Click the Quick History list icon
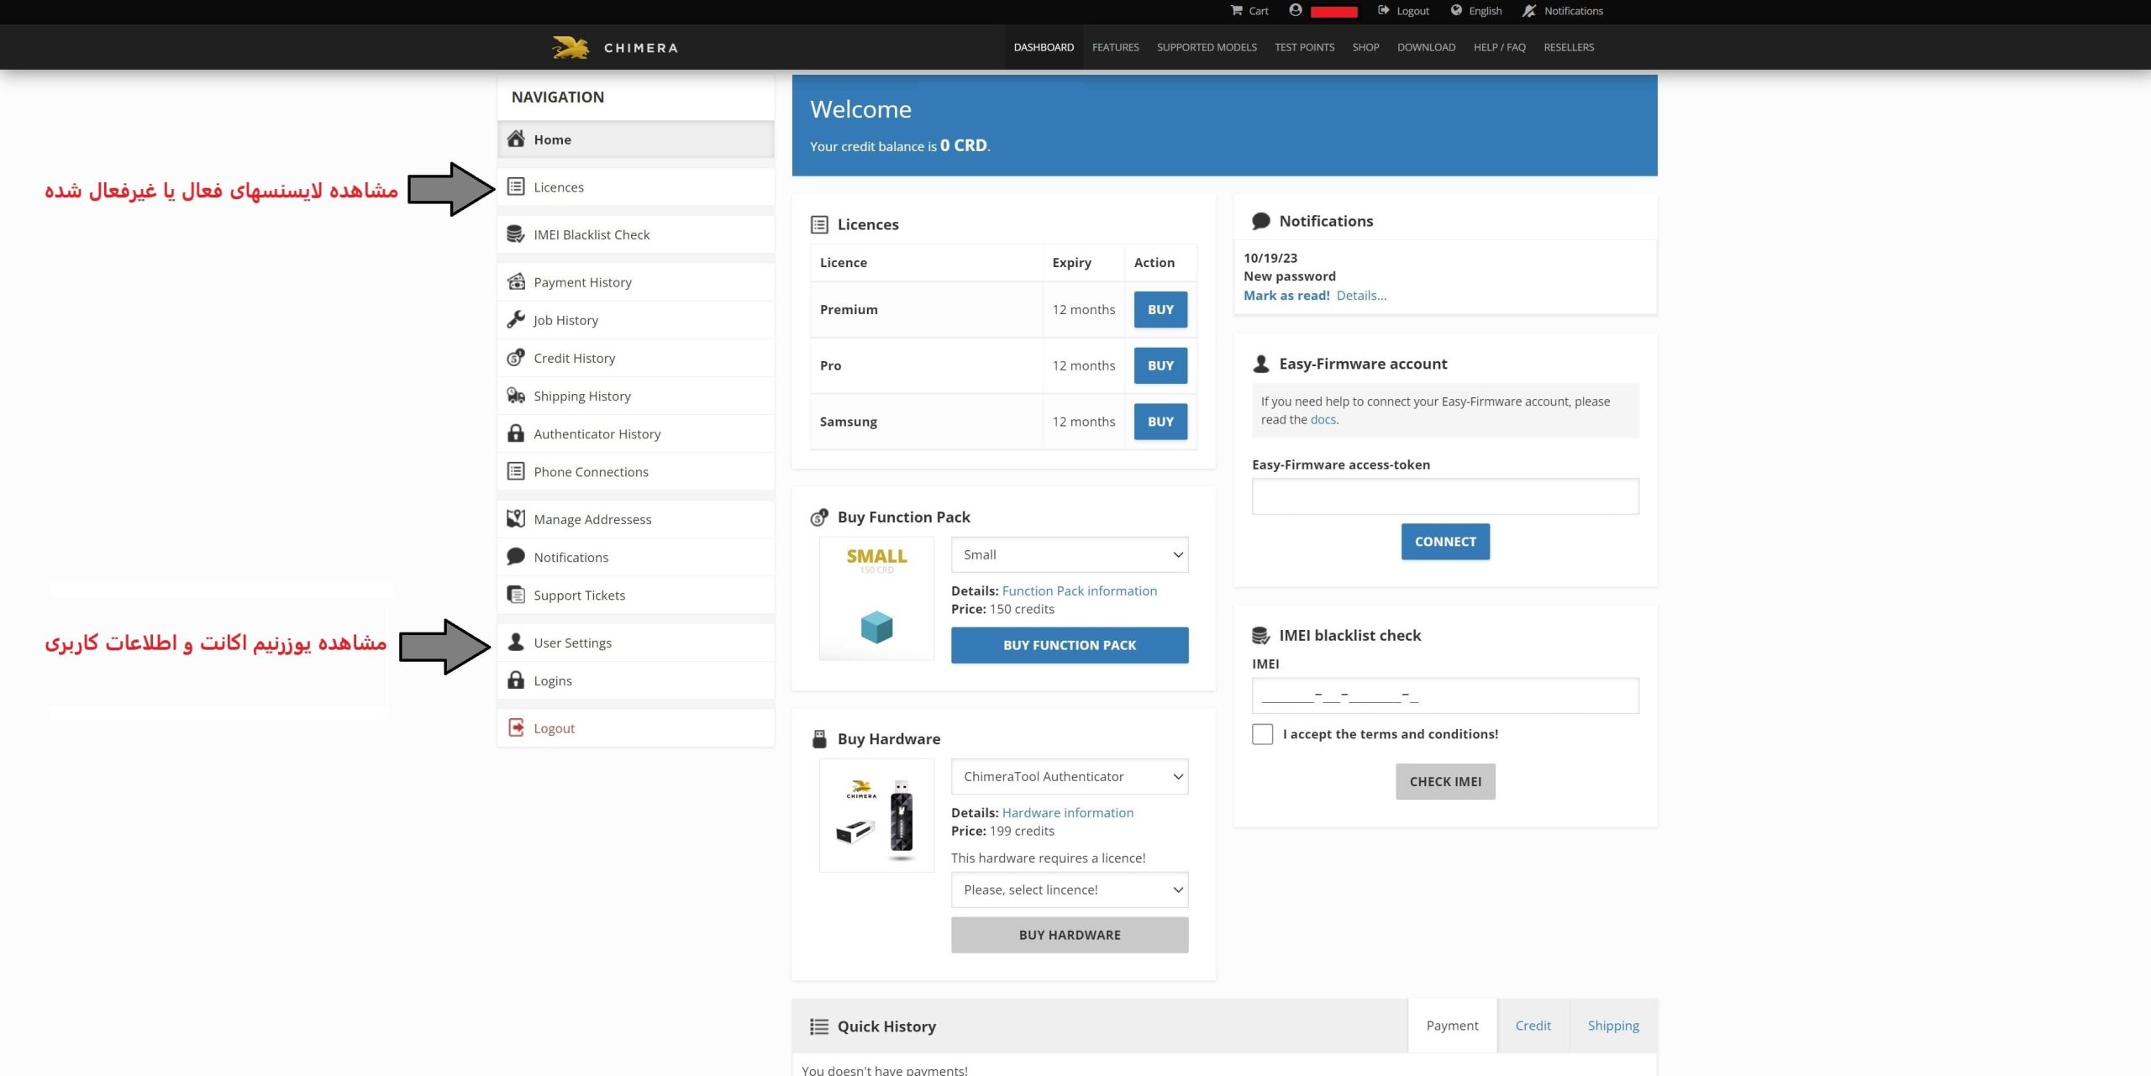Viewport: 2151px width, 1076px height. 818,1026
